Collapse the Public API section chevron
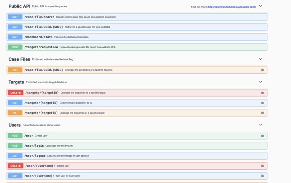291x183 pixels. (x=261, y=6)
